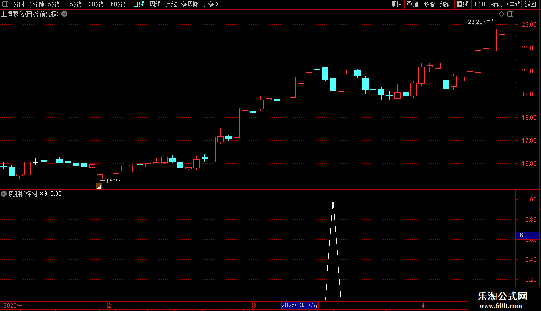Screen dimensions: 541x311
Task: Toggle the left sidebar panel icon
Action: [x=5, y=4]
